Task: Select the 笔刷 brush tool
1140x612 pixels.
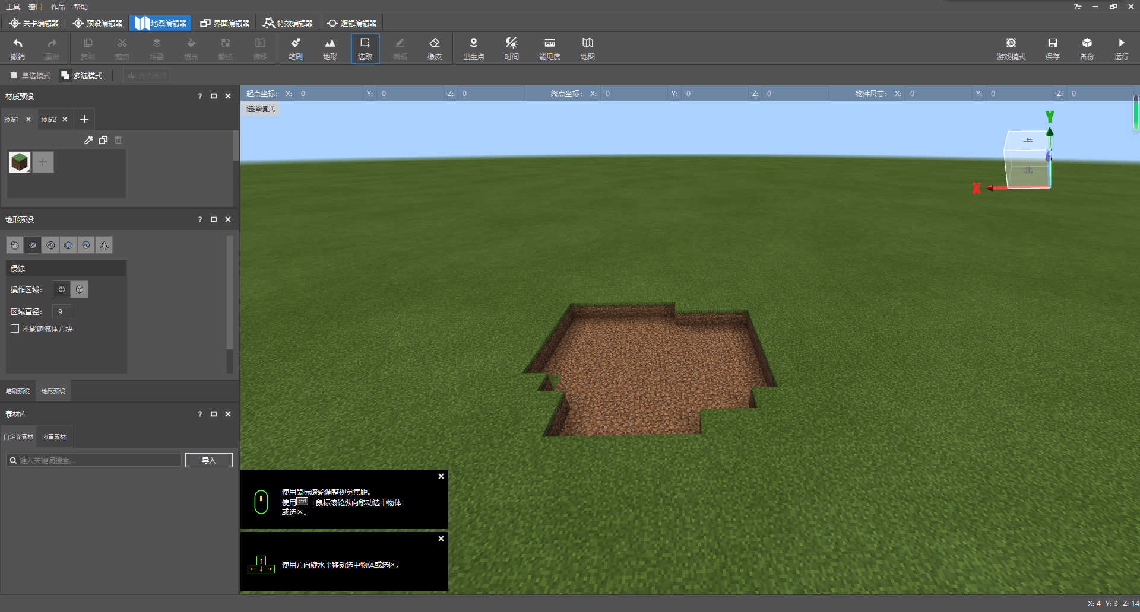Action: tap(295, 48)
